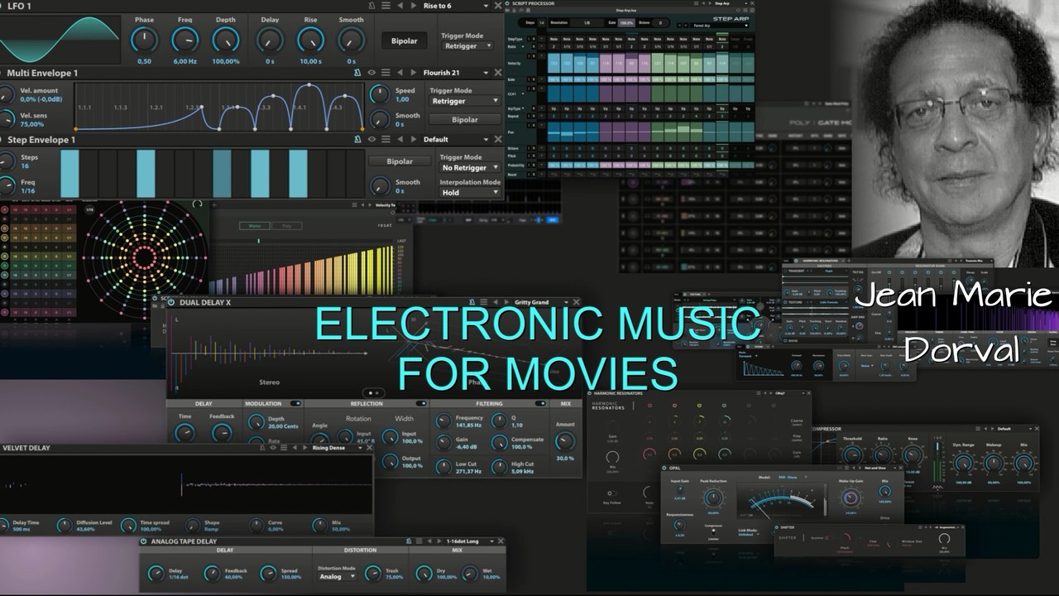Open Interpolation Mode Hold dropdown
Image resolution: width=1059 pixels, height=596 pixels.
[470, 193]
